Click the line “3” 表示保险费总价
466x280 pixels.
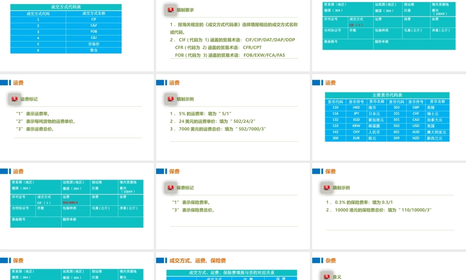[x=193, y=210]
